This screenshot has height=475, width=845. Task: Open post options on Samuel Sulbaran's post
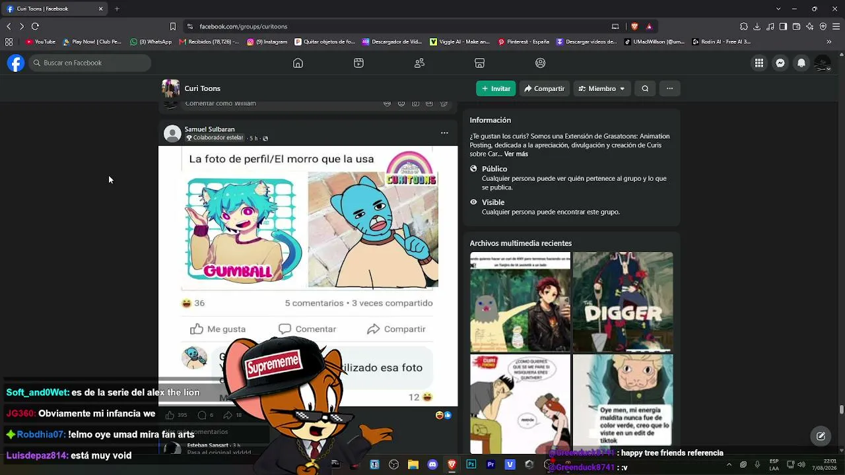(444, 133)
